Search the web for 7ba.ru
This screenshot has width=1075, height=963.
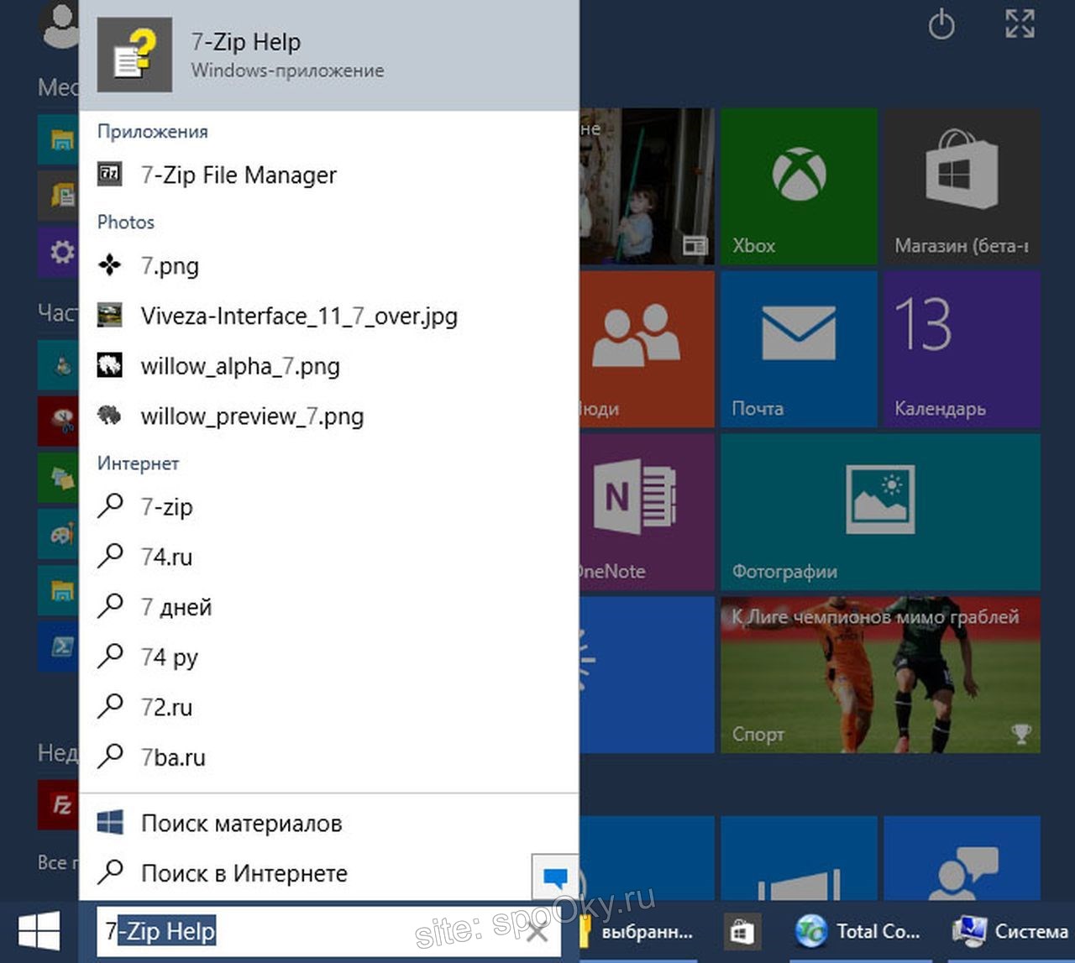(329, 756)
